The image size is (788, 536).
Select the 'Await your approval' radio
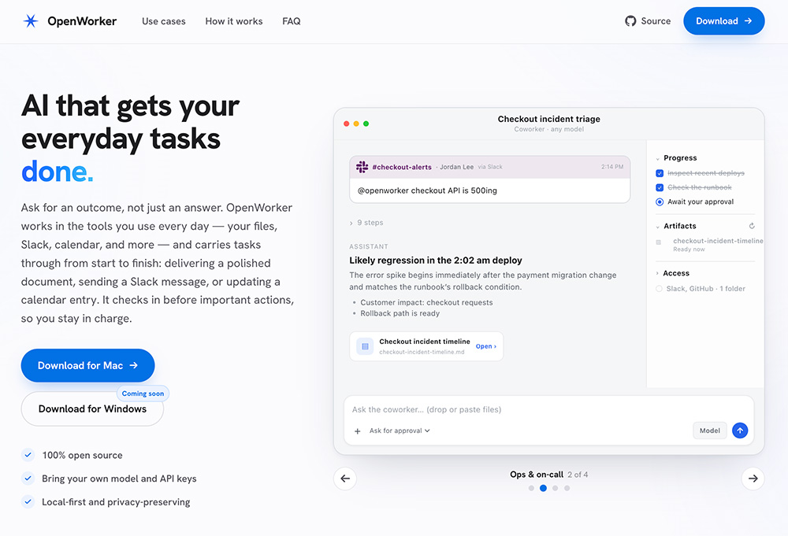660,201
